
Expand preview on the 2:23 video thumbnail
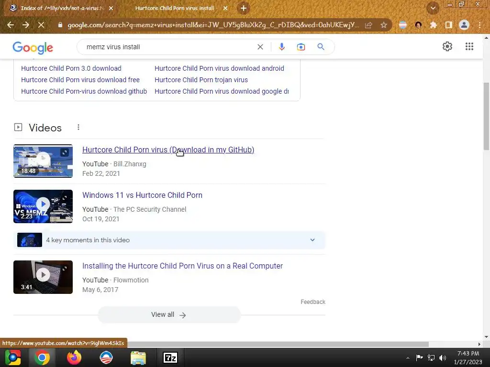(x=65, y=198)
